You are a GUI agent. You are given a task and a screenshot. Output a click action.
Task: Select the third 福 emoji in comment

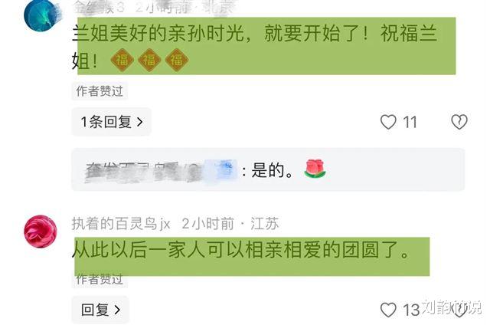(x=177, y=60)
